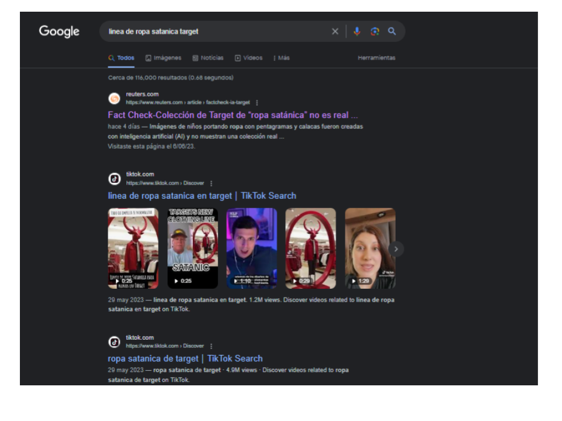Click the favicon of the 'linea de ropa satanica en target' result
Screen dimensions: 562x421
[x=114, y=179]
